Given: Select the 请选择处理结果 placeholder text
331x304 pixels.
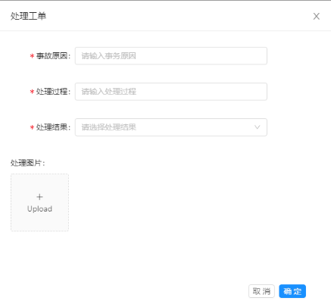Looking at the screenshot, I should (x=109, y=127).
